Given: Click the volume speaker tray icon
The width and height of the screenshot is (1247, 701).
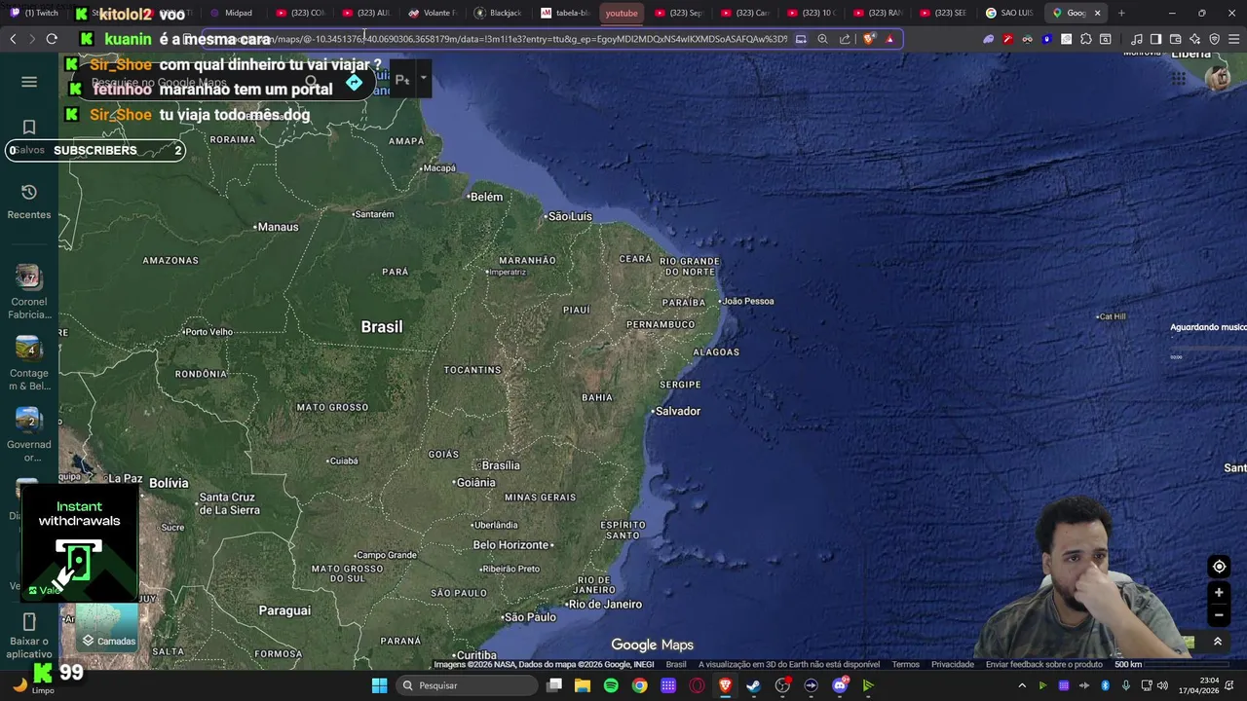Looking at the screenshot, I should (1162, 685).
